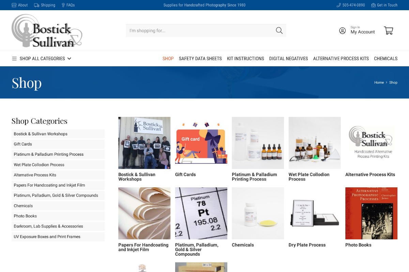Open the rolled papers thumbnail

tap(144, 213)
